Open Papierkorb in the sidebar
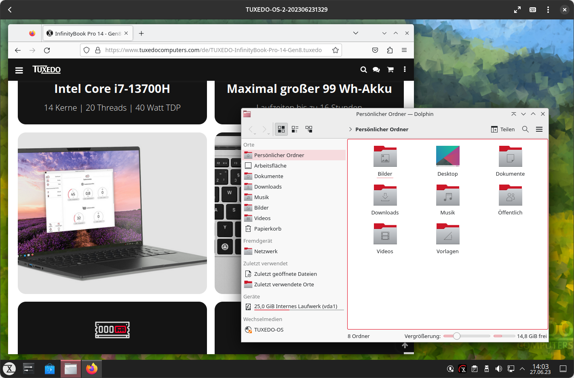The height and width of the screenshot is (378, 574). click(x=294, y=229)
